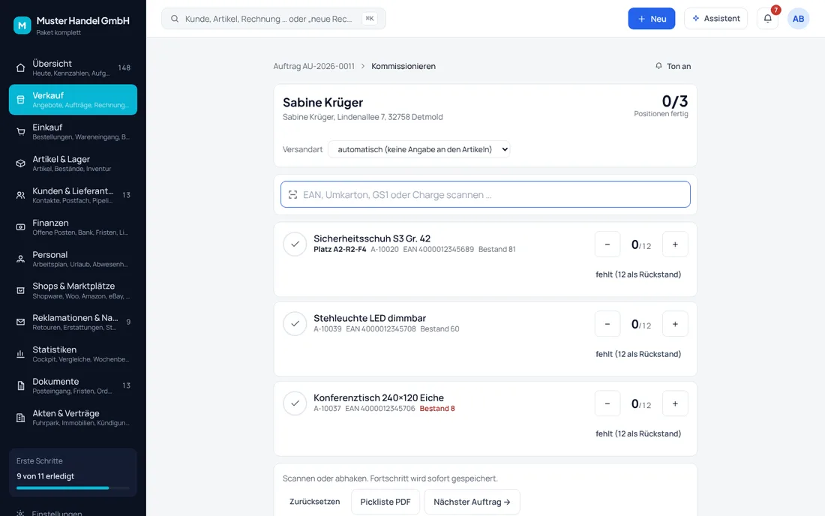This screenshot has width=825, height=516.
Task: Go to Einkauf in the sidebar
Action: click(73, 131)
